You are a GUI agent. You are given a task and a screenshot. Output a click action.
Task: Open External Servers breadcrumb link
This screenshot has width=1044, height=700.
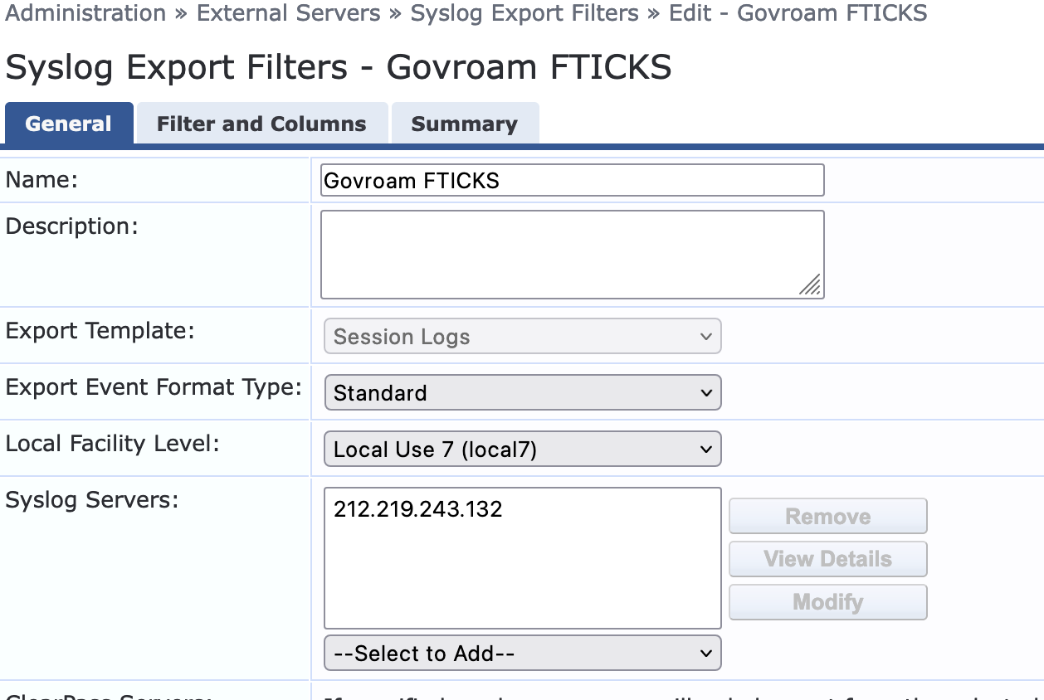(x=289, y=13)
